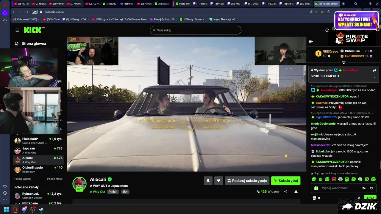Open PisicelaRP channel in sidebar

(x=38, y=141)
